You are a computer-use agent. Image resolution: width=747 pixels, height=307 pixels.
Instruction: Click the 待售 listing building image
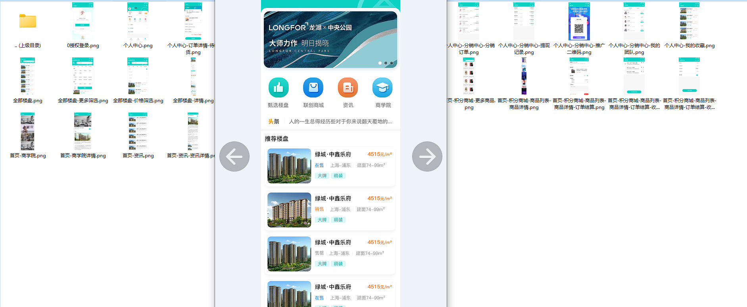click(289, 210)
